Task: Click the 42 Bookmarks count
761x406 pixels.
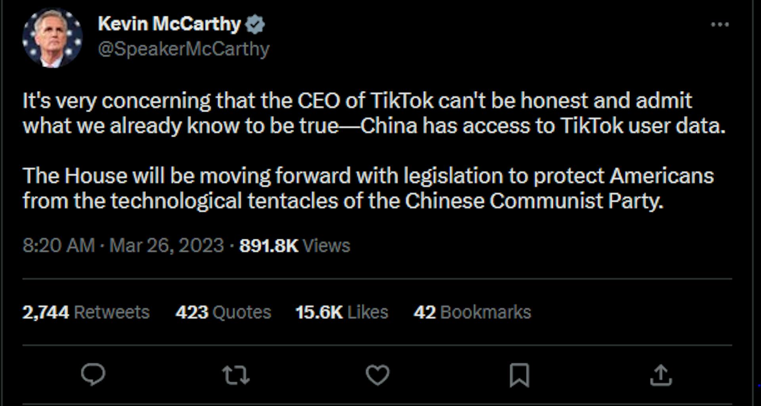Action: [x=472, y=312]
